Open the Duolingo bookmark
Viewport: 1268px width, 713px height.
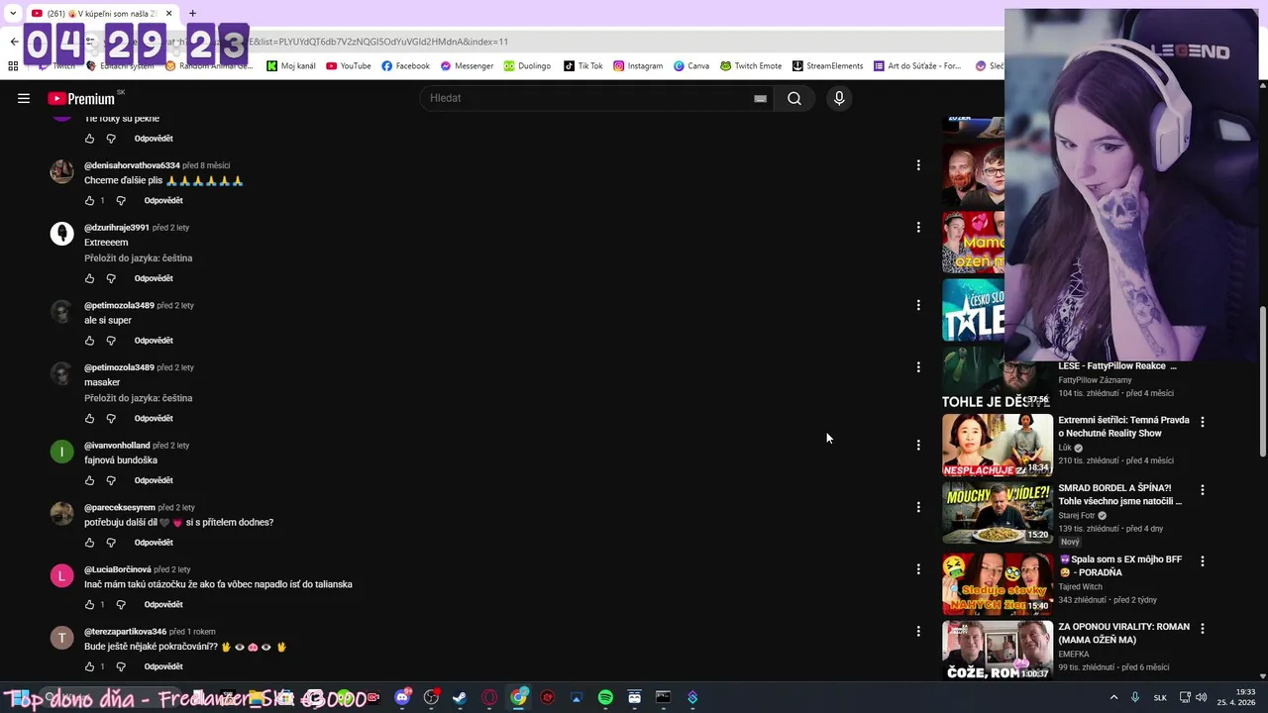(527, 65)
